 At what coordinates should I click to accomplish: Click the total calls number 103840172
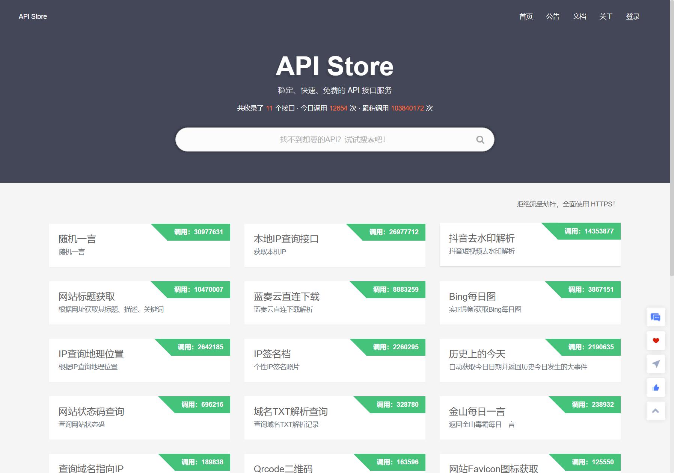pos(407,108)
